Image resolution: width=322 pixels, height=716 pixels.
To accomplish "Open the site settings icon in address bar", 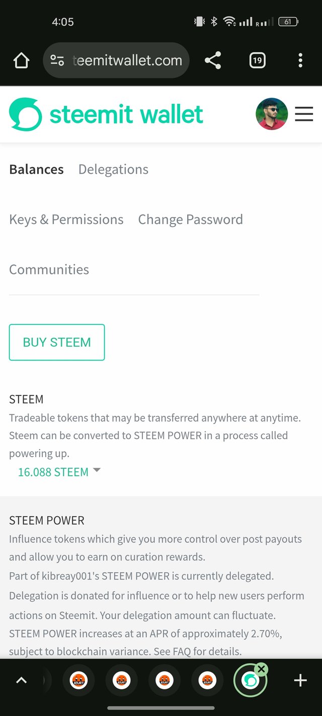I will pos(57,61).
